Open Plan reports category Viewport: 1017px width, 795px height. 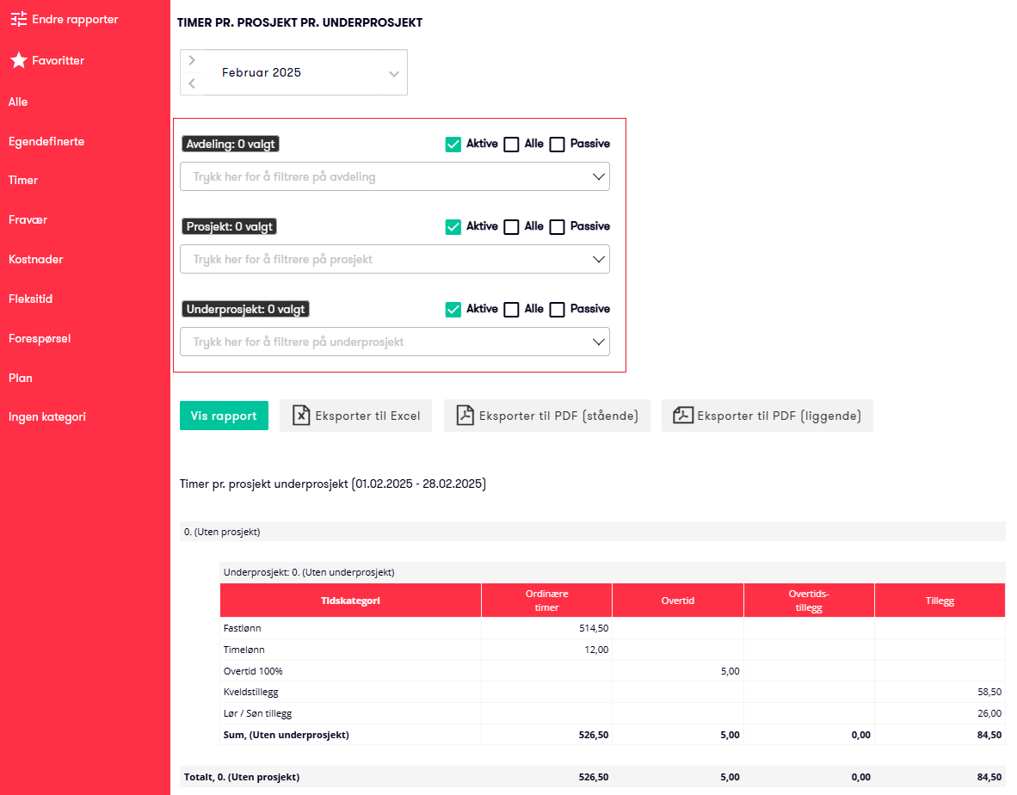coord(20,378)
